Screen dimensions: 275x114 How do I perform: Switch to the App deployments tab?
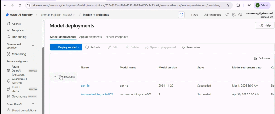91,37
